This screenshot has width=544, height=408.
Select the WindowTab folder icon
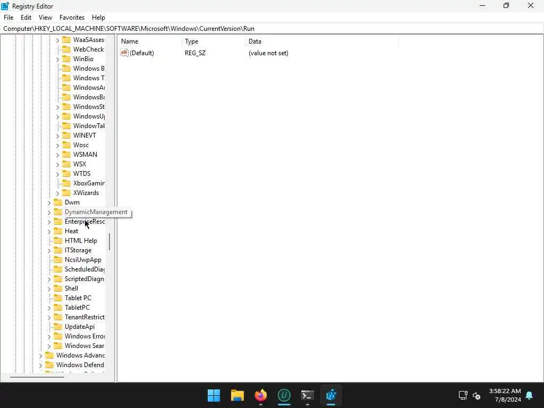click(x=66, y=125)
